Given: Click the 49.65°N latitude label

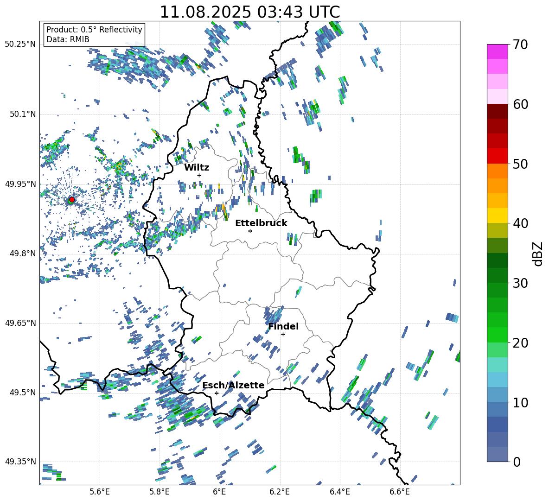Looking at the screenshot, I should point(20,323).
